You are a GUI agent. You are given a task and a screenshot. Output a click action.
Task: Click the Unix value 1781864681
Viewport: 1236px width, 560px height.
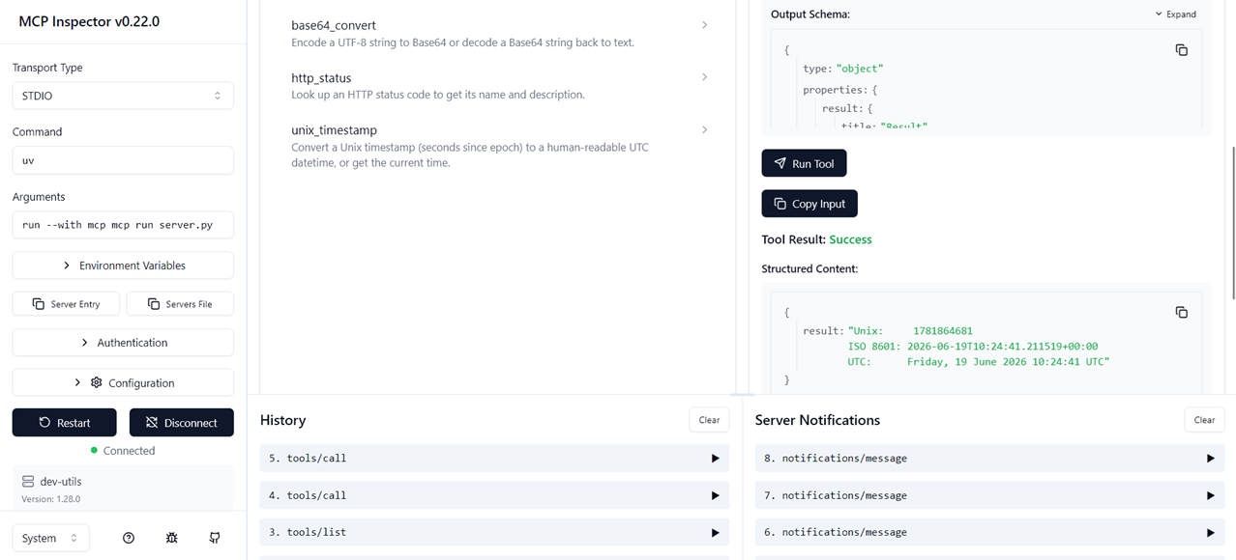point(942,331)
